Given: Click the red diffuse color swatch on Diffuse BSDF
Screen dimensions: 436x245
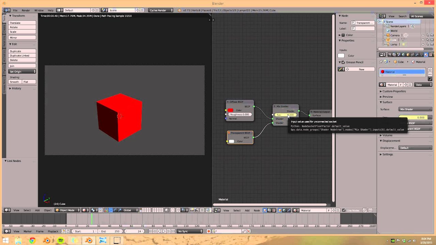Looking at the screenshot, I should 231,110.
